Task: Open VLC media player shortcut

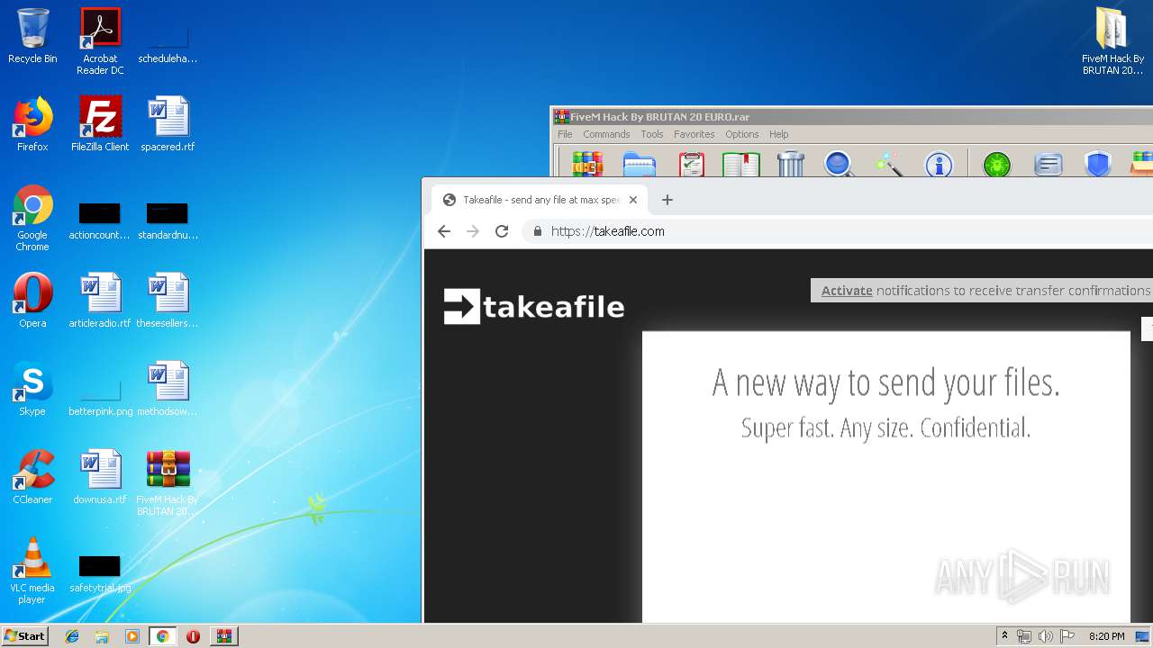Action: pyautogui.click(x=32, y=571)
